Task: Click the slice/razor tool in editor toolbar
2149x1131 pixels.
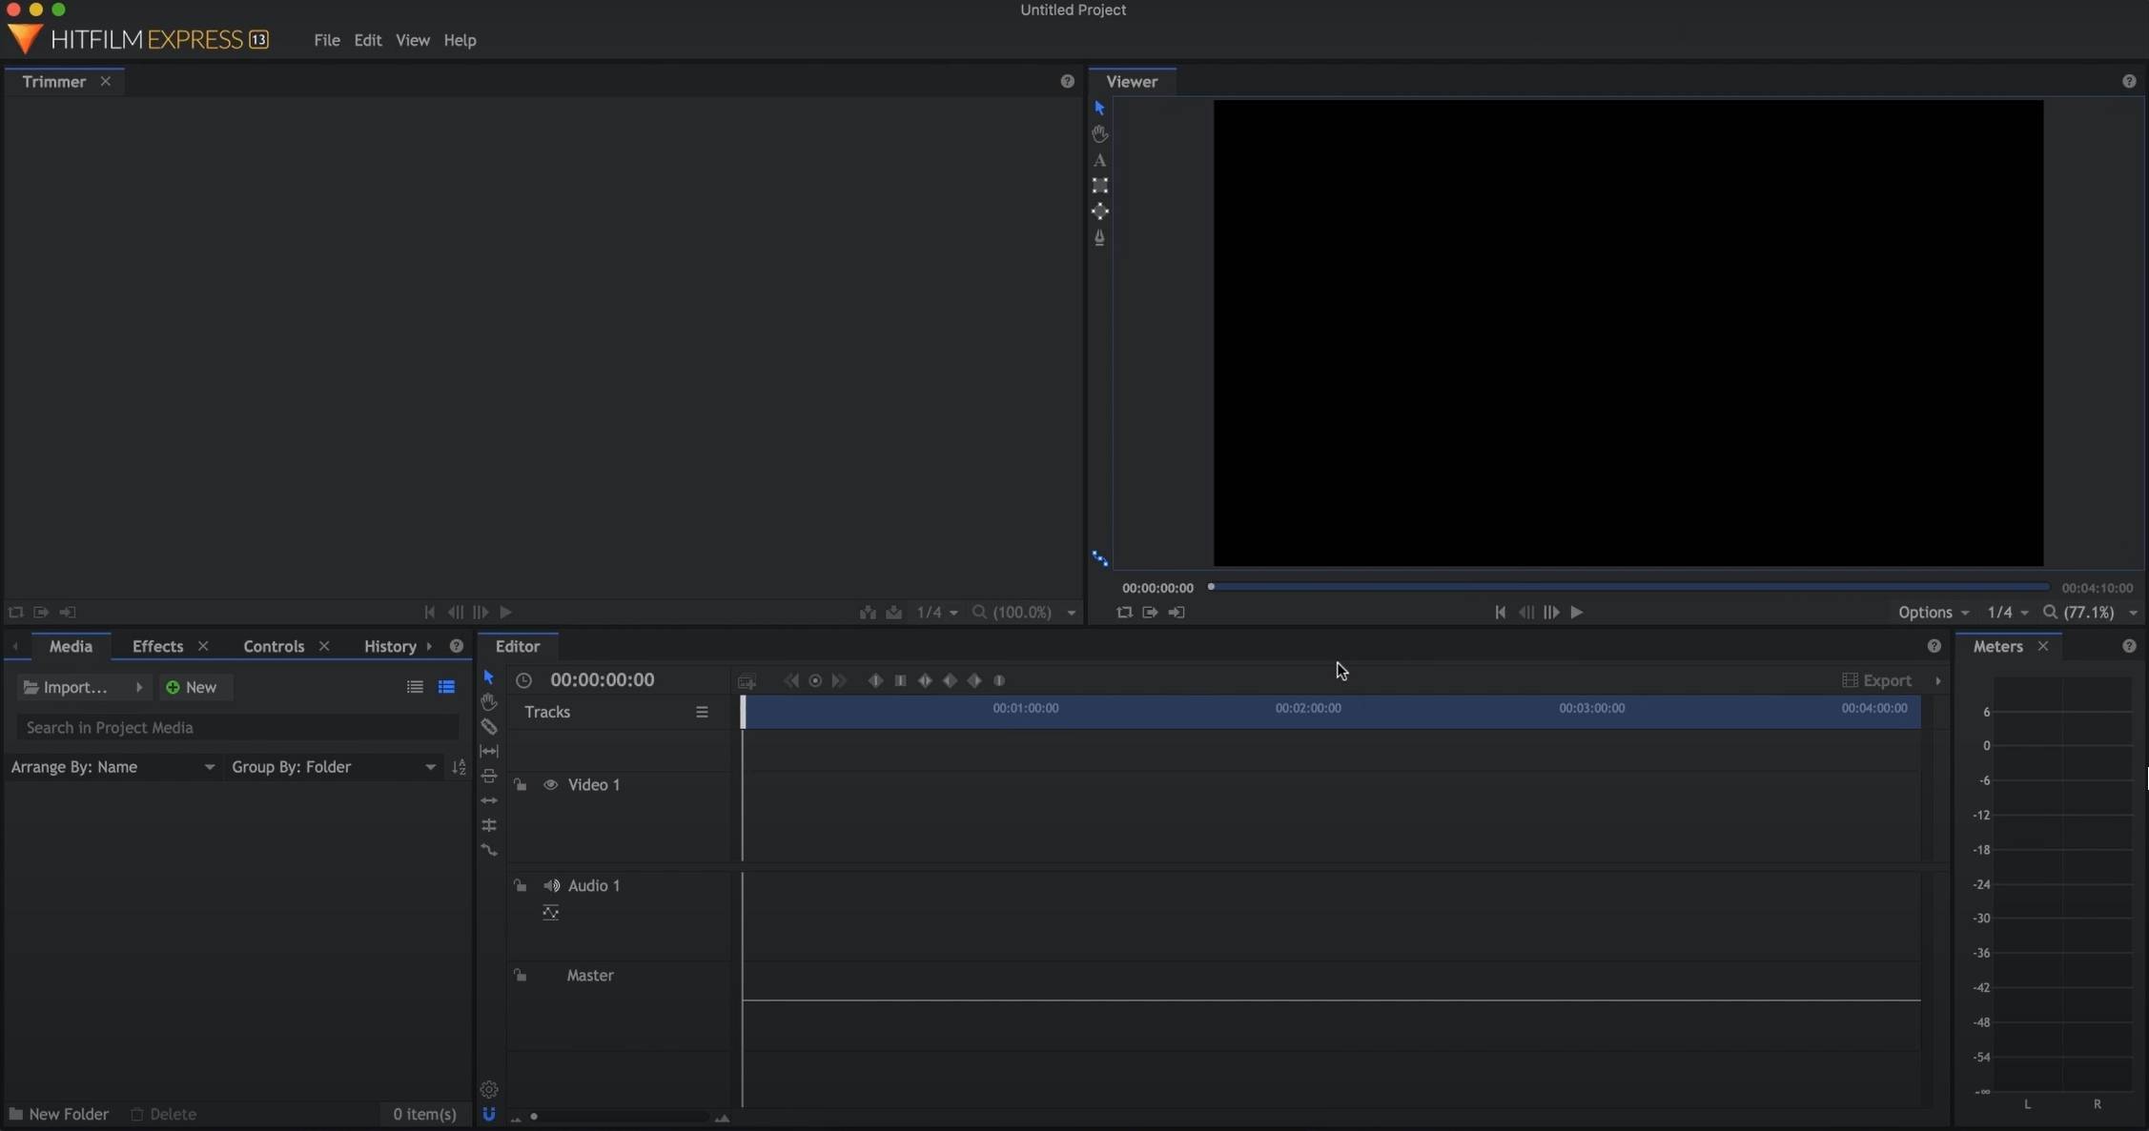Action: tap(487, 726)
